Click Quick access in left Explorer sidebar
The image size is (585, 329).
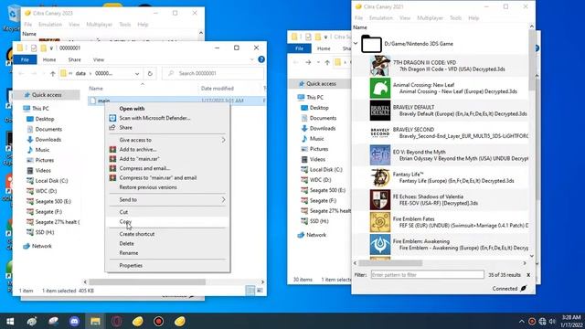point(47,95)
